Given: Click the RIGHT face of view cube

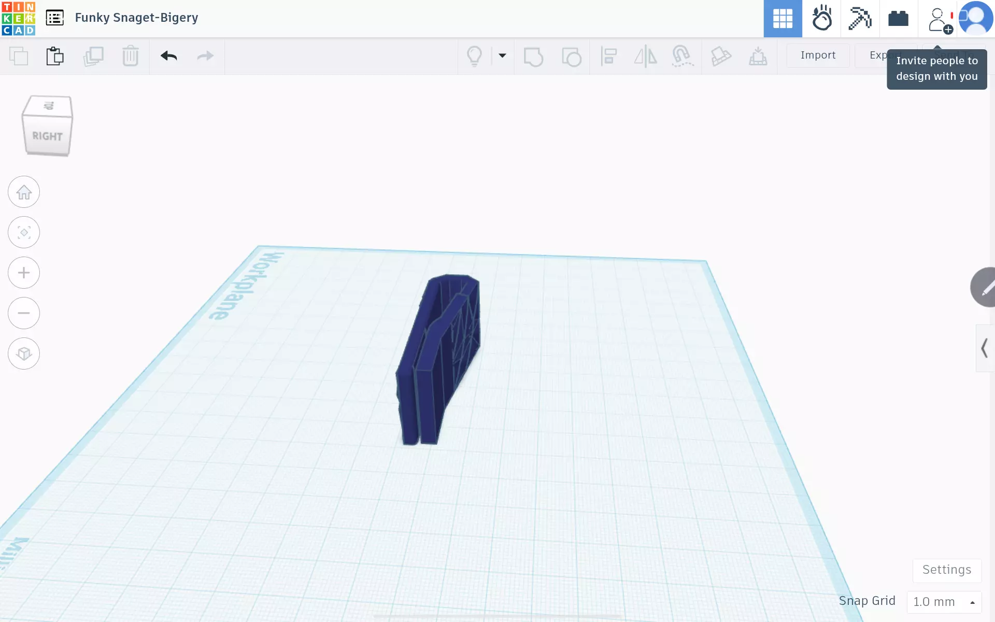Looking at the screenshot, I should (x=47, y=136).
